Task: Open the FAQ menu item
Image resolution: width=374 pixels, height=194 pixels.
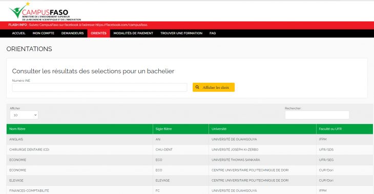Action: [x=213, y=33]
